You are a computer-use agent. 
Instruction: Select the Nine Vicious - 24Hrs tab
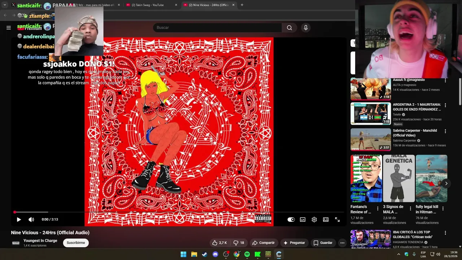[x=209, y=5]
